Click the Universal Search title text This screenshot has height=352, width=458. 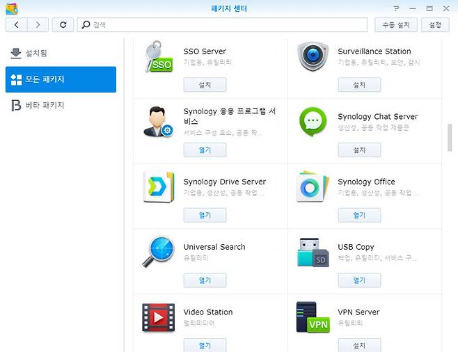tap(214, 247)
